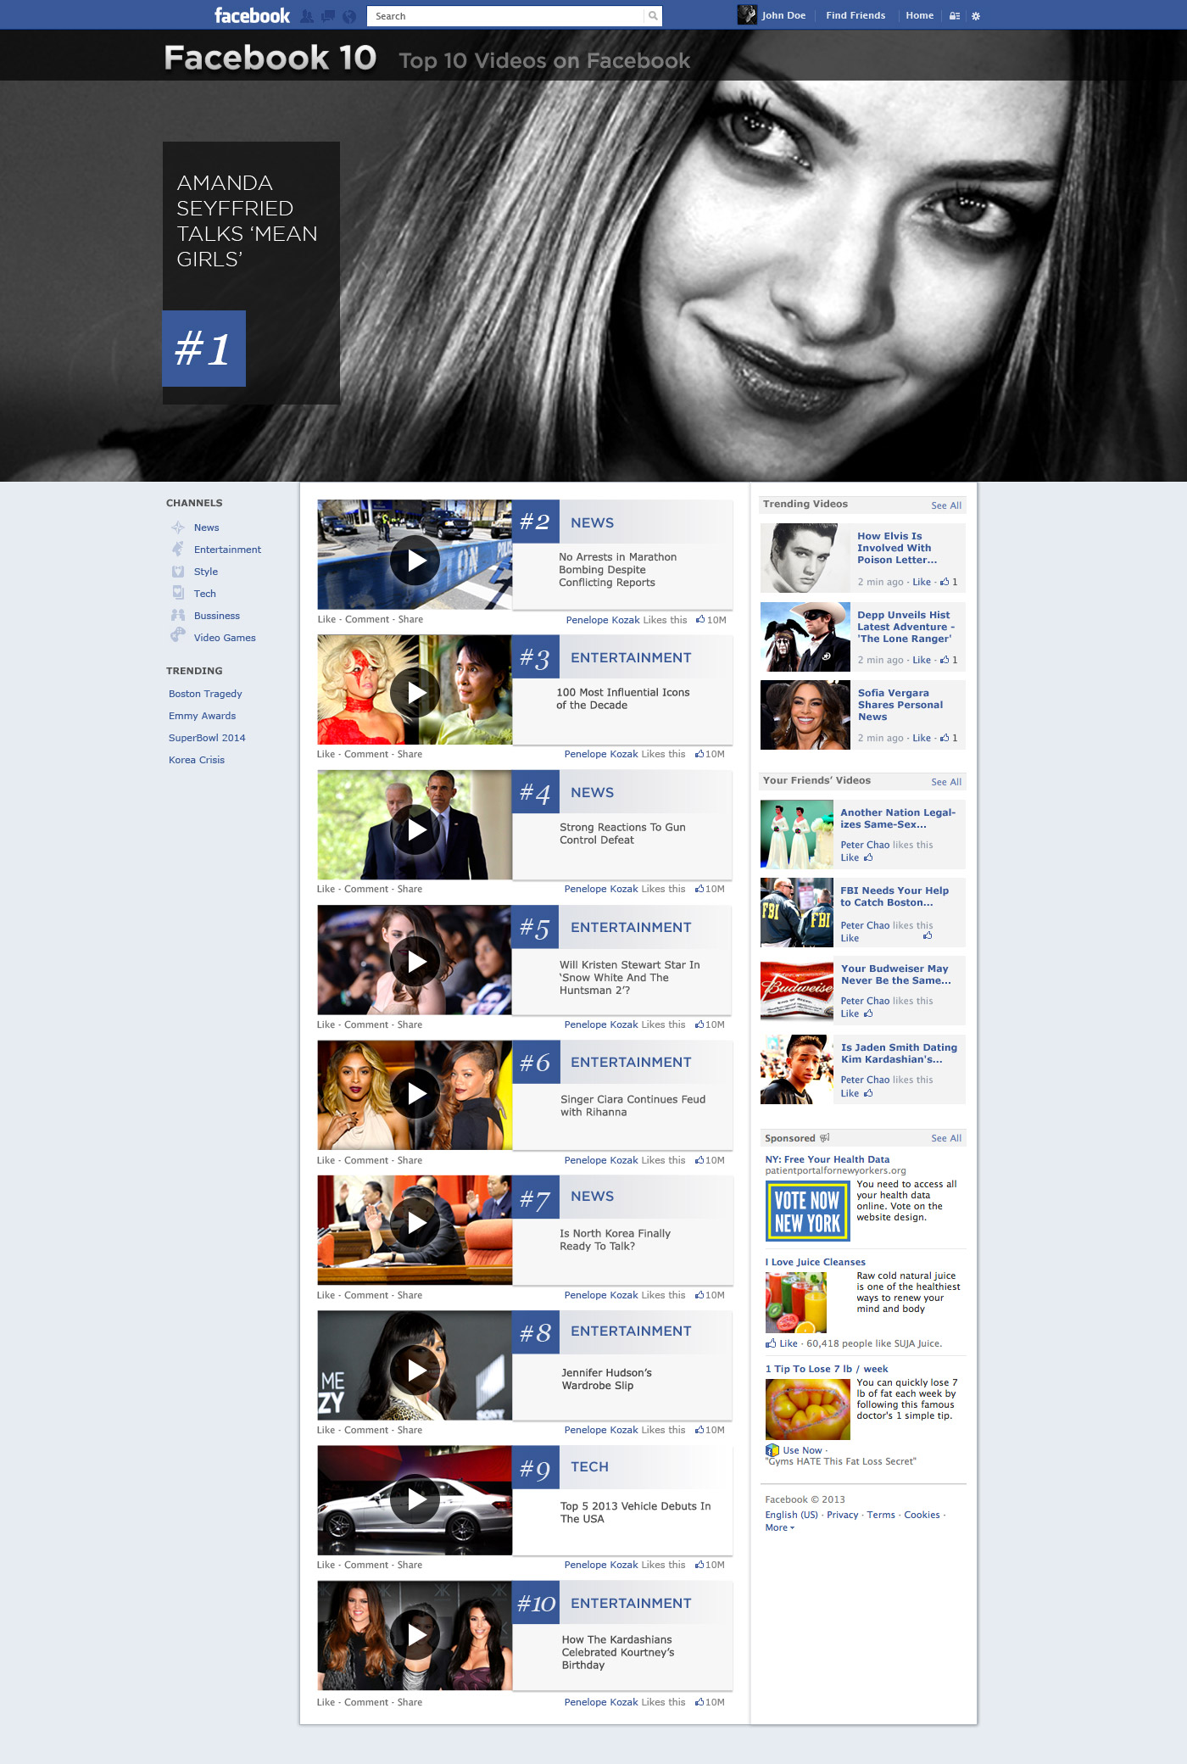See All trending videos

pos(946,505)
